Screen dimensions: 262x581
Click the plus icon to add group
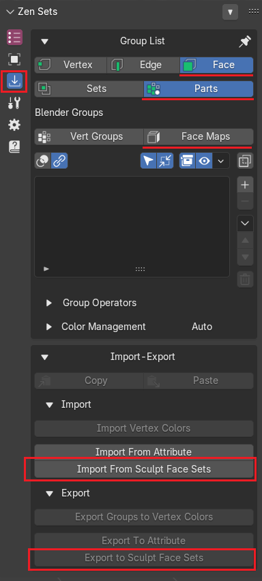tap(245, 185)
